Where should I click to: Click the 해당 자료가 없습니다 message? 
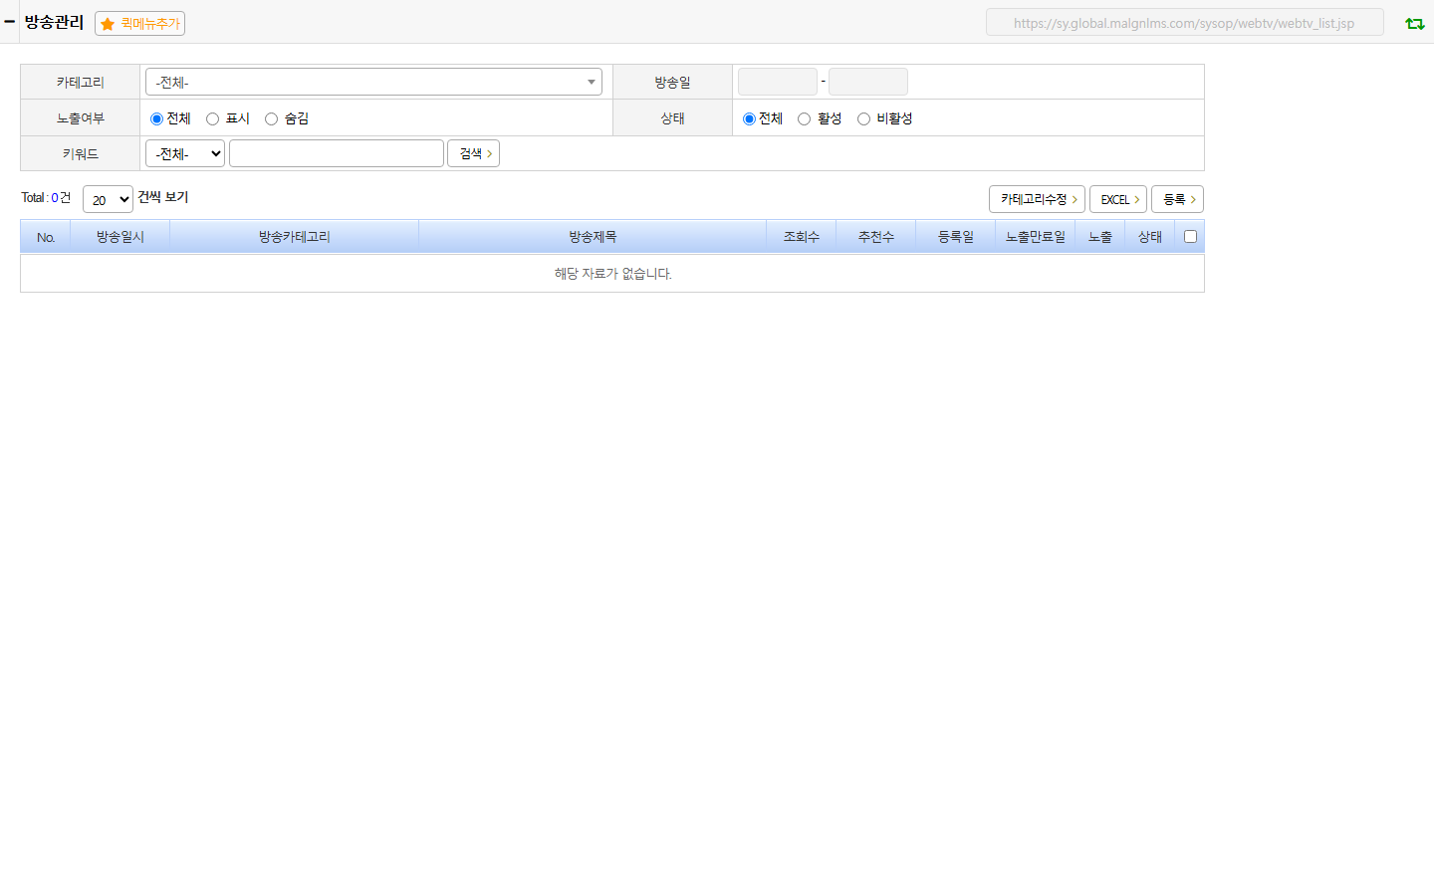613,274
